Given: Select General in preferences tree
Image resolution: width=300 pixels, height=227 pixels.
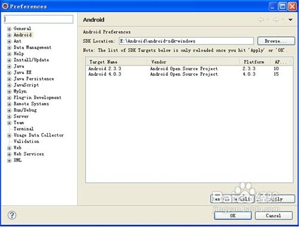Looking at the screenshot, I should pyautogui.click(x=22, y=28).
